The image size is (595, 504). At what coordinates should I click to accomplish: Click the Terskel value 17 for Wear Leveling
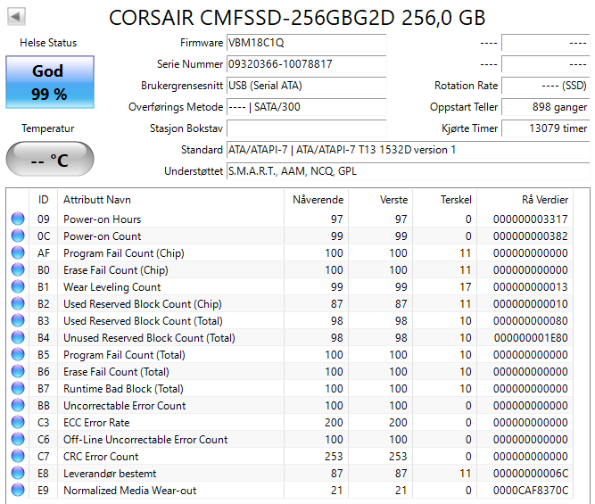click(x=466, y=287)
